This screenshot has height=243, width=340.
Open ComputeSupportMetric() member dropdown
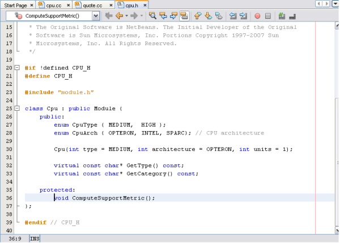(x=96, y=16)
